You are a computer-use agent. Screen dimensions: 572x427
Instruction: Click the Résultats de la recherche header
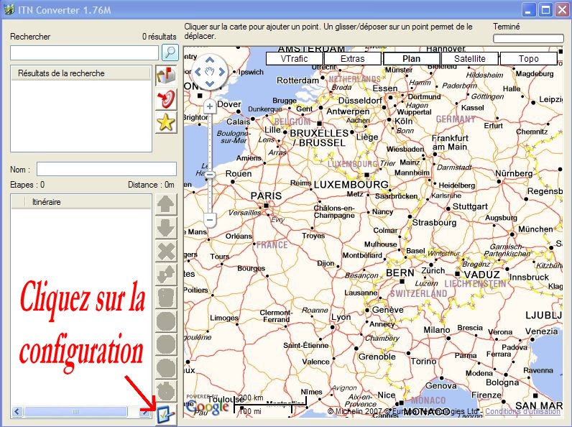81,73
